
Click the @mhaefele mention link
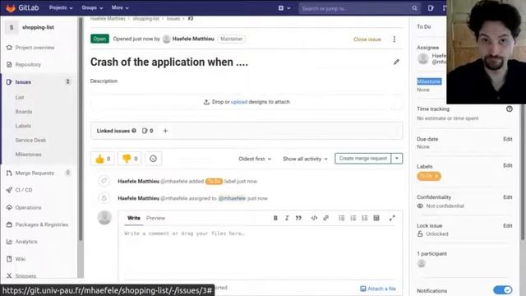pos(232,198)
